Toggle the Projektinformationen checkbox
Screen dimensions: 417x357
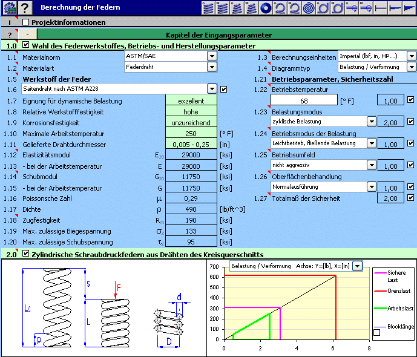(x=26, y=22)
